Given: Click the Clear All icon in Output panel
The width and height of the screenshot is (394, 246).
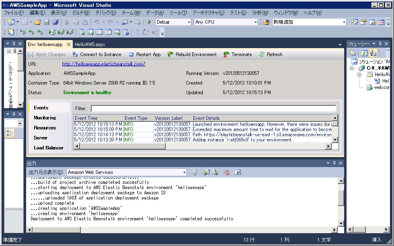Looking at the screenshot, I should 226,172.
